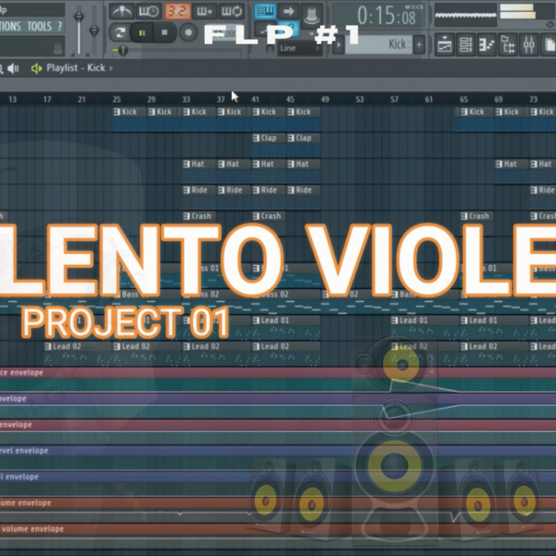Open the Kick pattern selector
556x556 pixels.
pyautogui.click(x=379, y=44)
